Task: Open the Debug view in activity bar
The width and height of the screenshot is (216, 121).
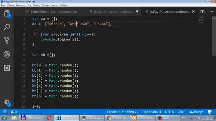Action: pyautogui.click(x=7, y=54)
